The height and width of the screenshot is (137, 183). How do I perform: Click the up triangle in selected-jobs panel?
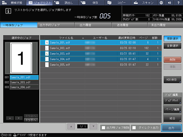point(10,118)
